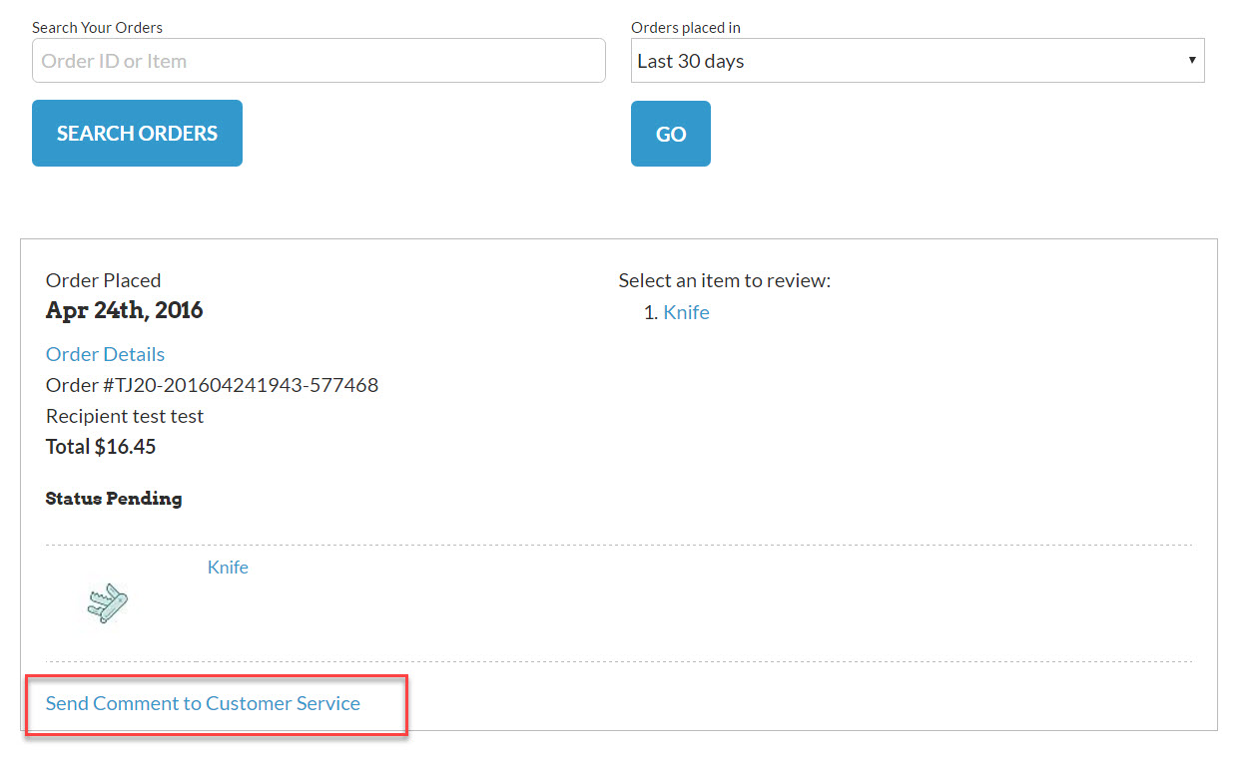
Task: Open Send Comment to Customer Service link
Action: 203,703
